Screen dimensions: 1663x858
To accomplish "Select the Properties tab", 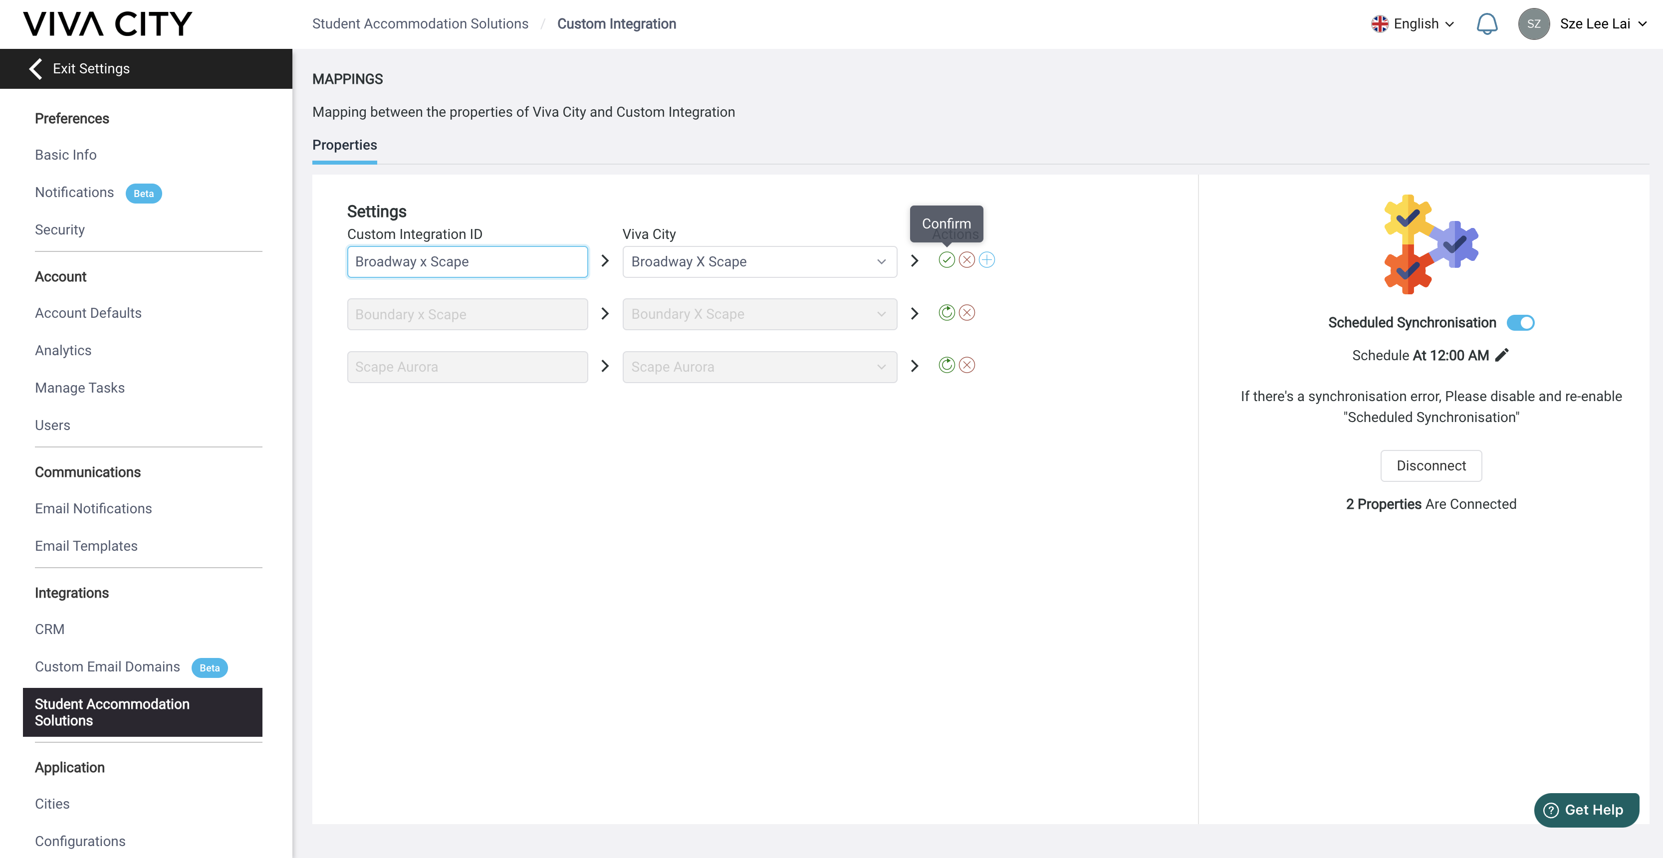I will (345, 145).
